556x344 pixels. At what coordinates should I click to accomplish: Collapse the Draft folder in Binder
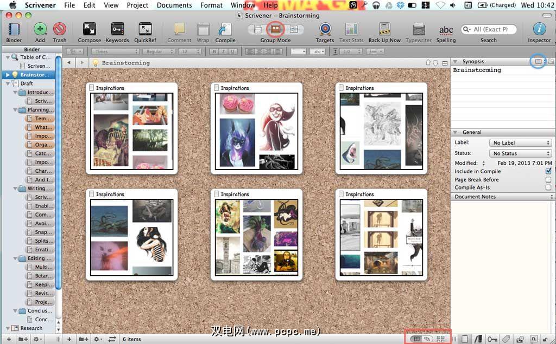pyautogui.click(x=8, y=83)
